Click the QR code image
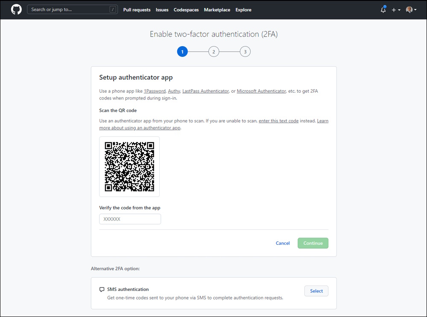Screen dimensions: 427x317 click(x=129, y=167)
